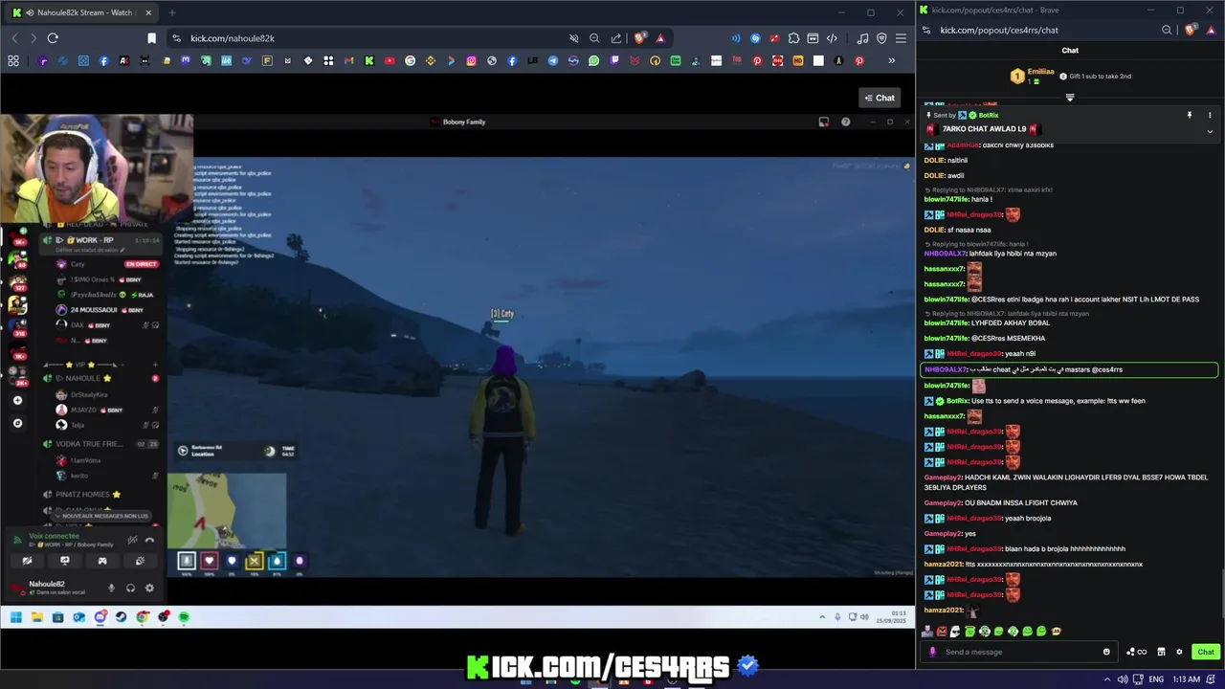1225x689 pixels.
Task: Open the apps grid in bookmarks bar
Action: tap(13, 61)
